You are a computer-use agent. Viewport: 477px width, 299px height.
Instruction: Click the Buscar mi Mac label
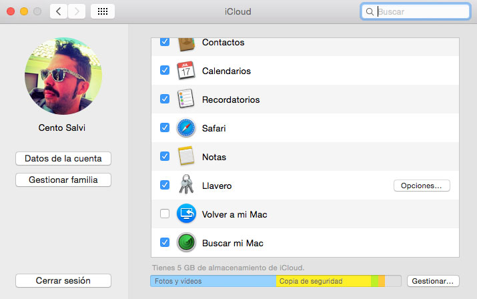tap(233, 243)
